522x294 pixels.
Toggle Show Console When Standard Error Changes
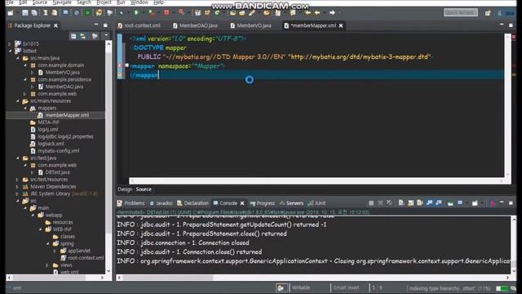tap(439, 203)
